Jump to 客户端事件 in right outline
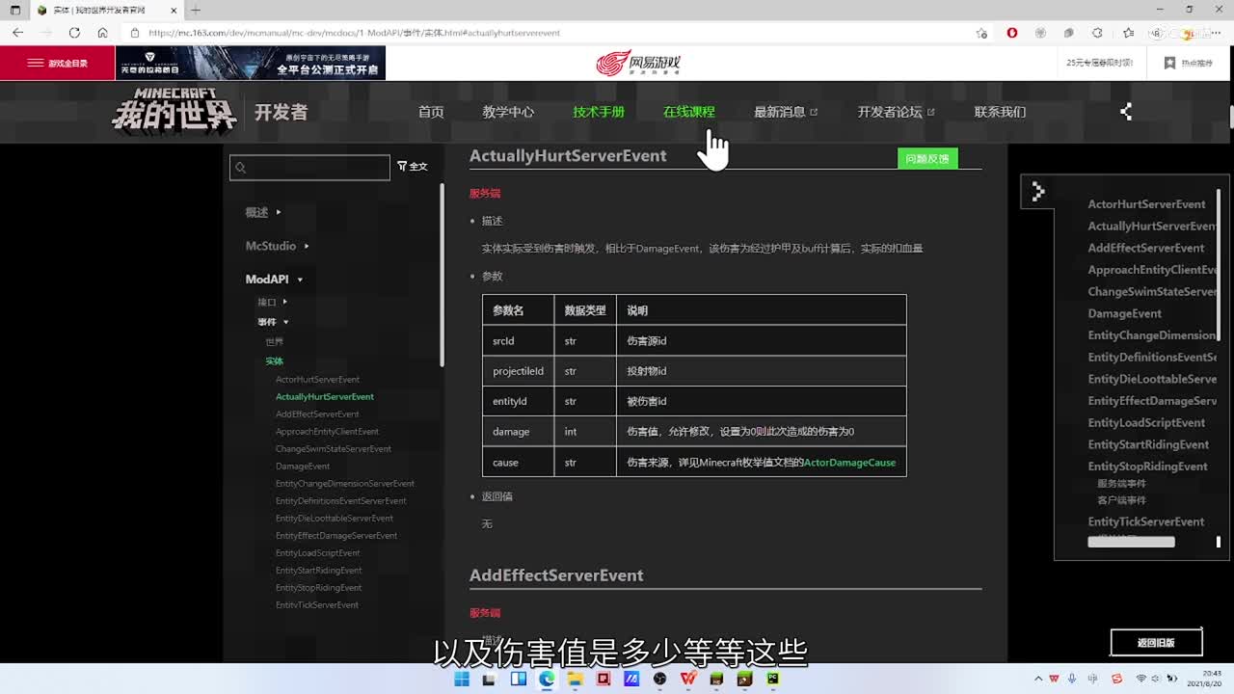The image size is (1234, 694). tap(1121, 501)
